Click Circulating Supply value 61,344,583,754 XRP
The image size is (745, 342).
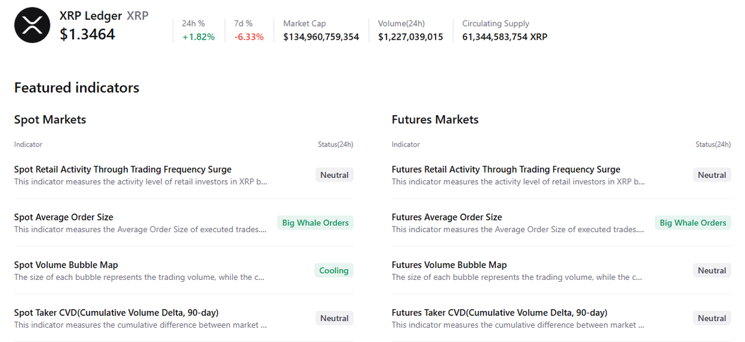[x=505, y=37]
